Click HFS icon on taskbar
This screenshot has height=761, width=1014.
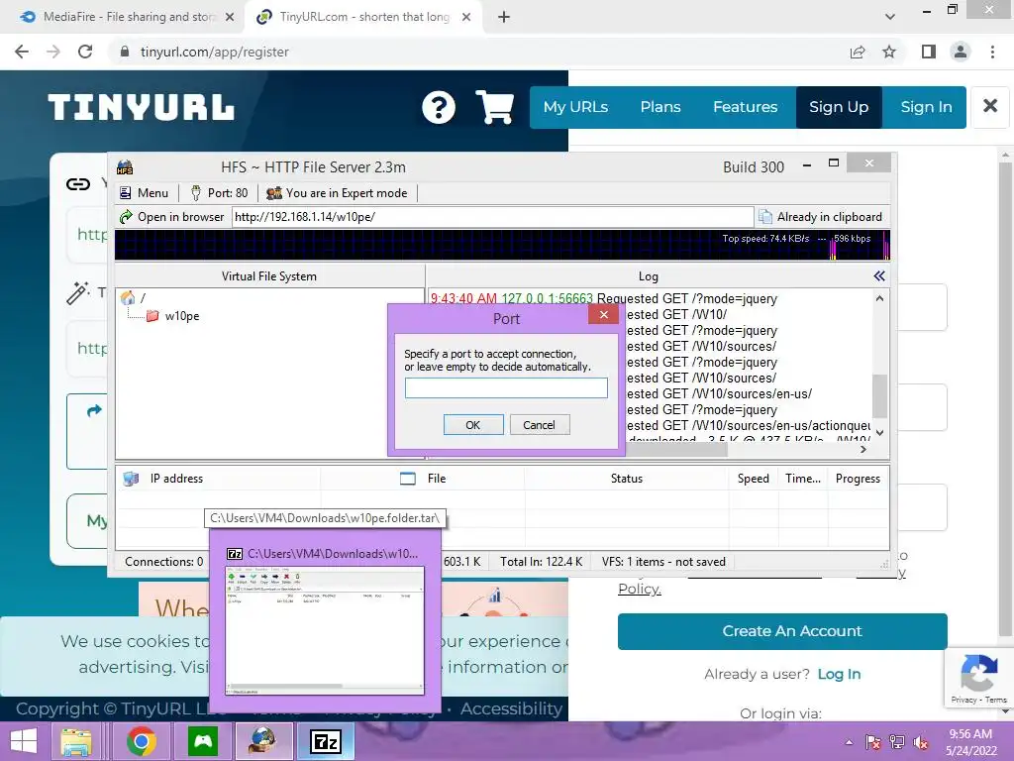point(263,741)
